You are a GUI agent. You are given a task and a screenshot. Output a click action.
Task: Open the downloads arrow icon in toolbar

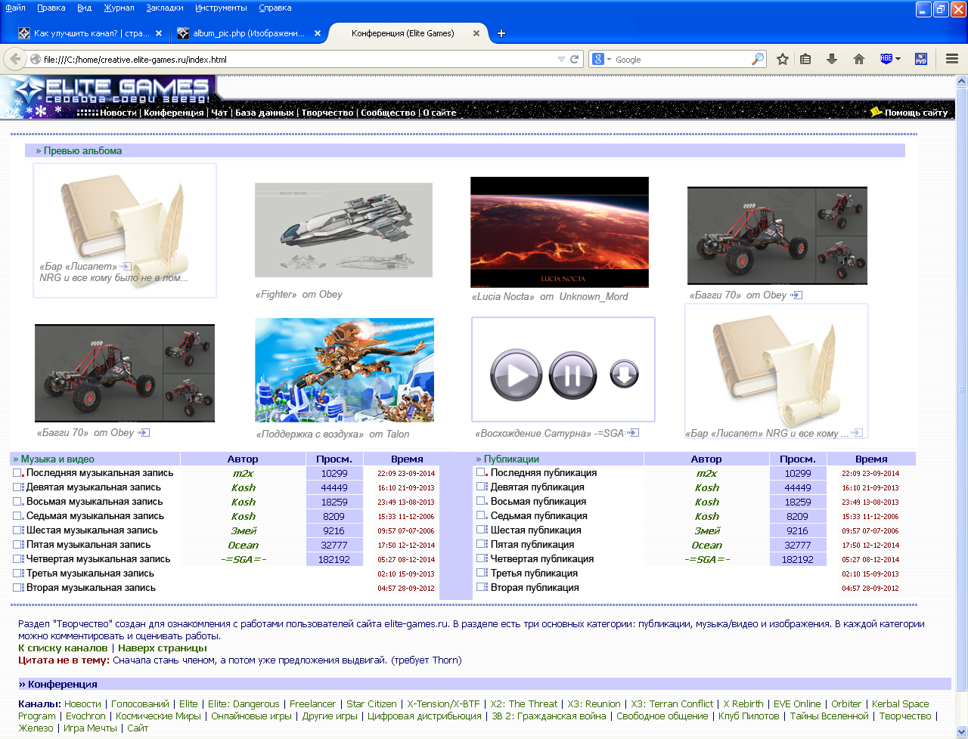pos(832,59)
